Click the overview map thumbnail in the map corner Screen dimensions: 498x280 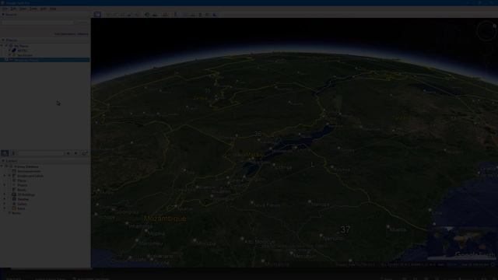click(x=461, y=243)
